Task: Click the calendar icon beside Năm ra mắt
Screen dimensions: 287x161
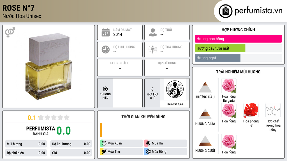Action: pyautogui.click(x=106, y=32)
